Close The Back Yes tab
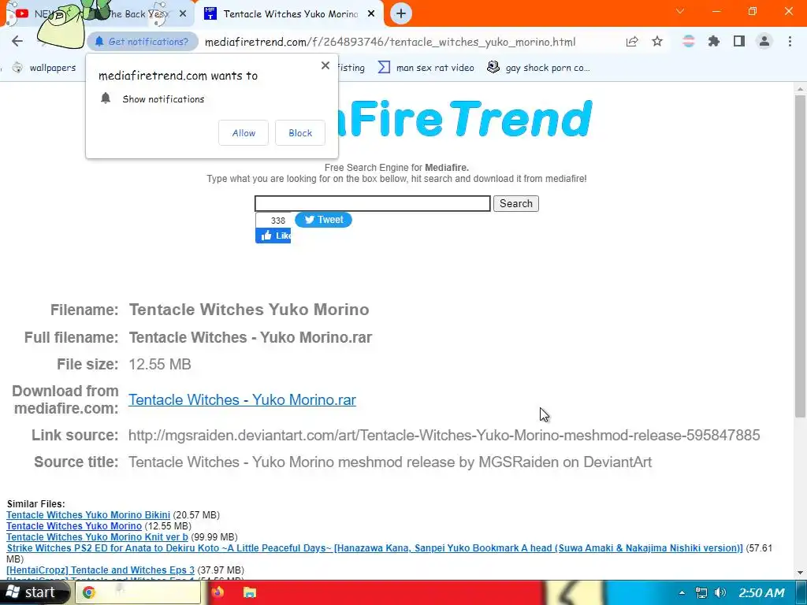Image resolution: width=807 pixels, height=605 pixels. [x=183, y=14]
